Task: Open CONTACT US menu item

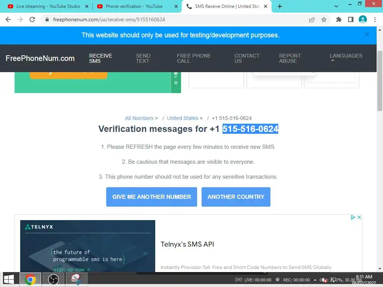Action: click(x=246, y=58)
